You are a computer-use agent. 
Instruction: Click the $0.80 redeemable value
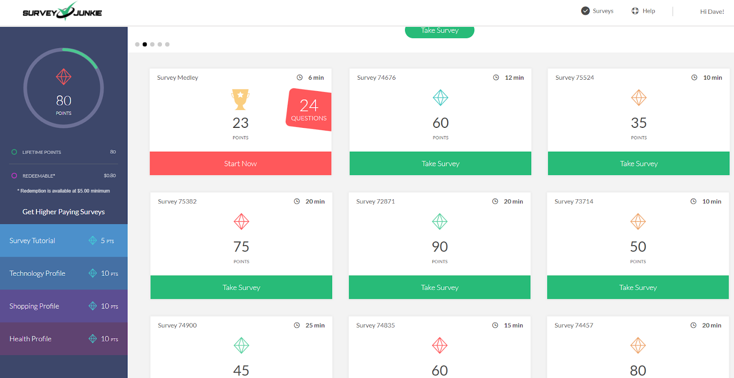tap(110, 175)
